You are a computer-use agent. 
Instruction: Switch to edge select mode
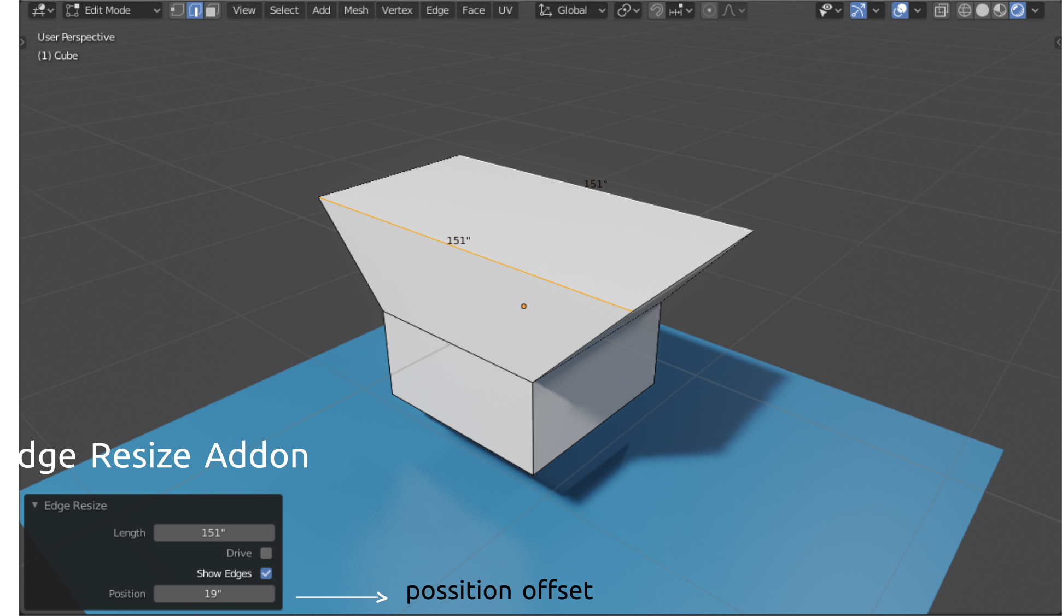(195, 10)
